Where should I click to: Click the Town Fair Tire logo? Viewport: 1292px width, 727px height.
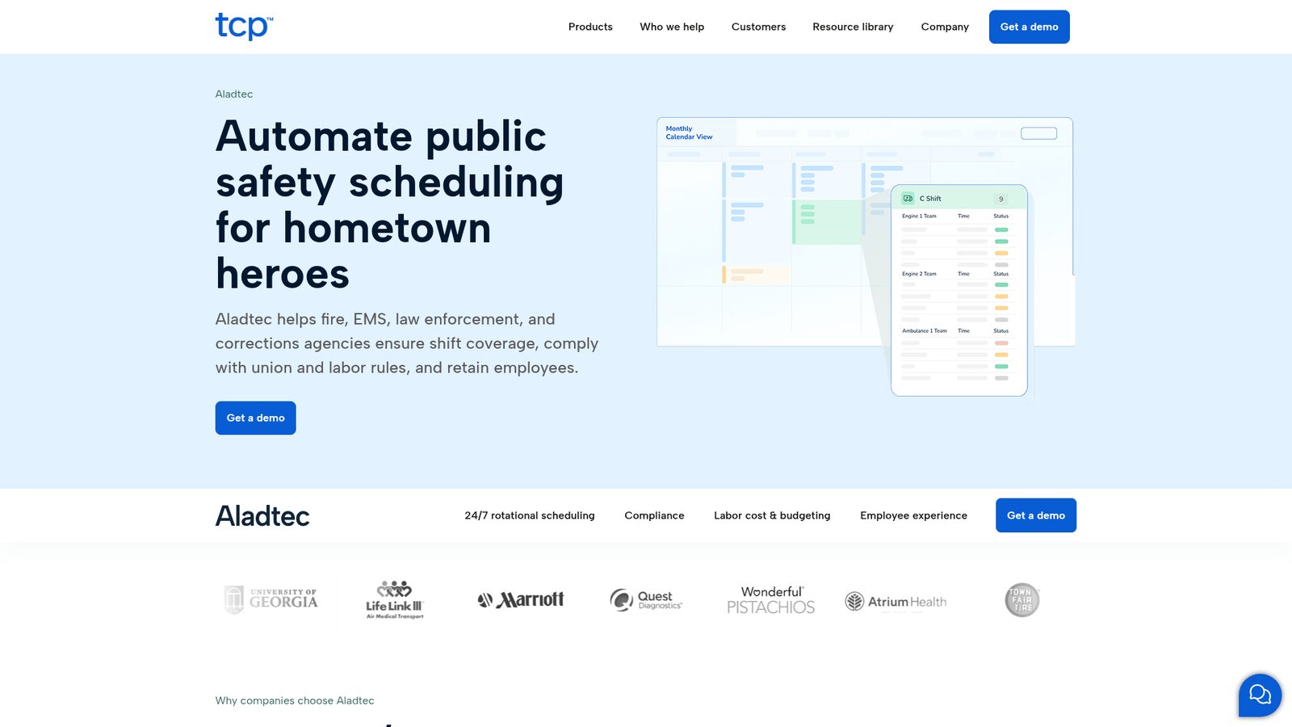pyautogui.click(x=1022, y=599)
